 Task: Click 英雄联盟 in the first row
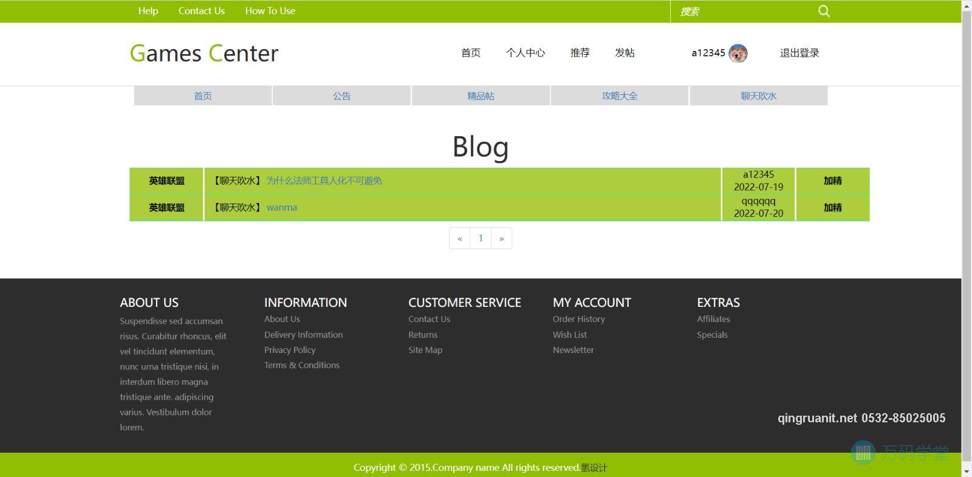coord(166,180)
